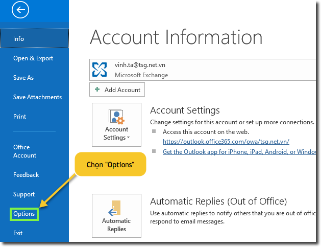Click the Microsoft Exchange account icon

pos(100,70)
